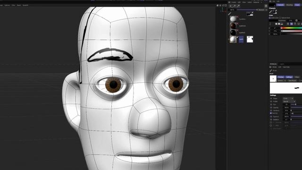Open the viewport Options menu
Screen dimensions: 302x170
[x=7, y=5]
